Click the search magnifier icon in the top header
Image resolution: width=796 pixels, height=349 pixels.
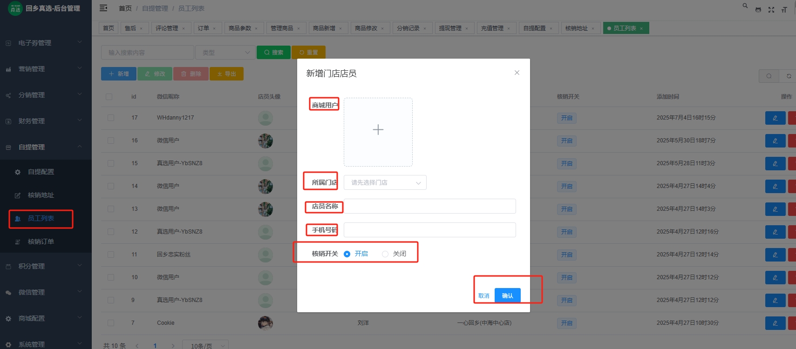[745, 6]
